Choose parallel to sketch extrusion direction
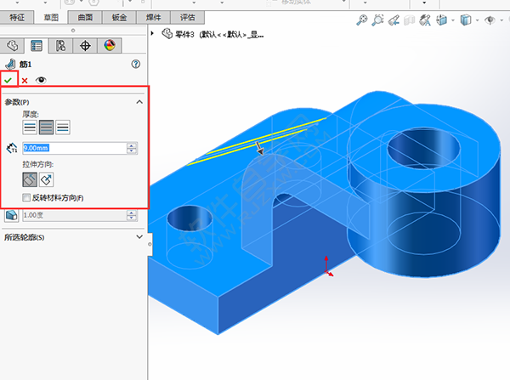 pos(30,179)
